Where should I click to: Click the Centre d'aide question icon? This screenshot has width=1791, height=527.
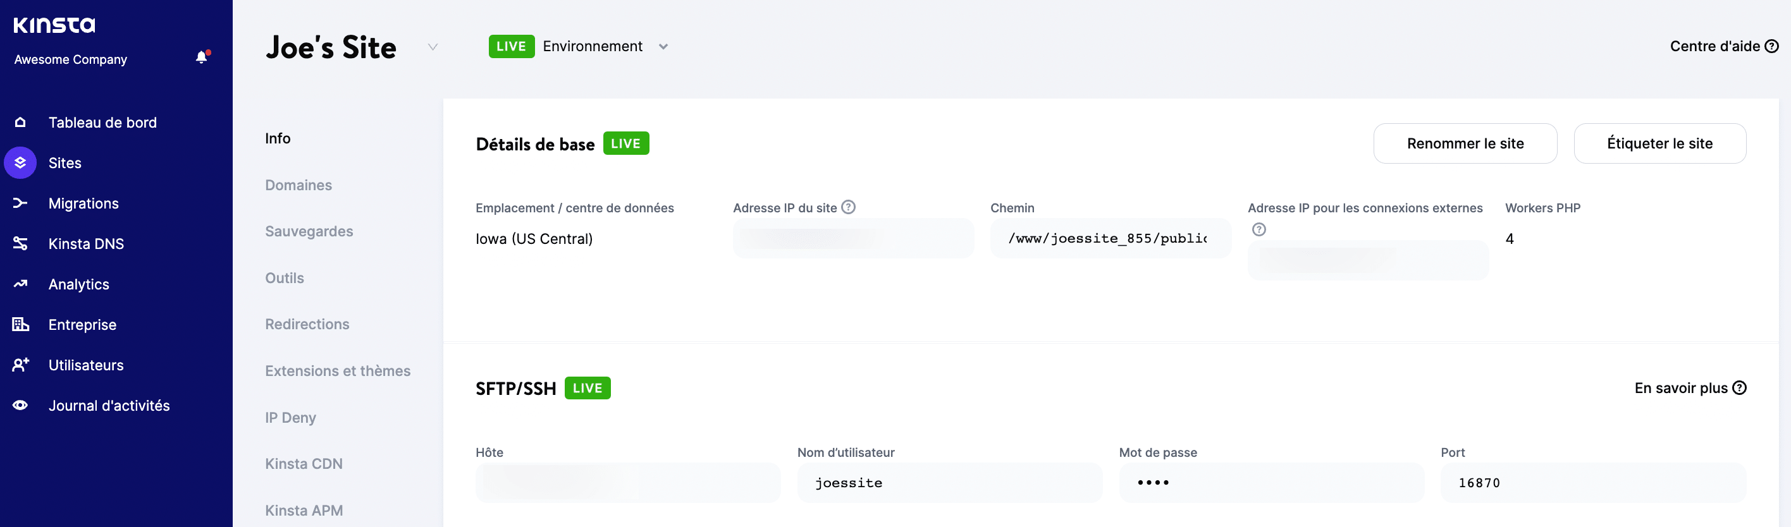1771,46
